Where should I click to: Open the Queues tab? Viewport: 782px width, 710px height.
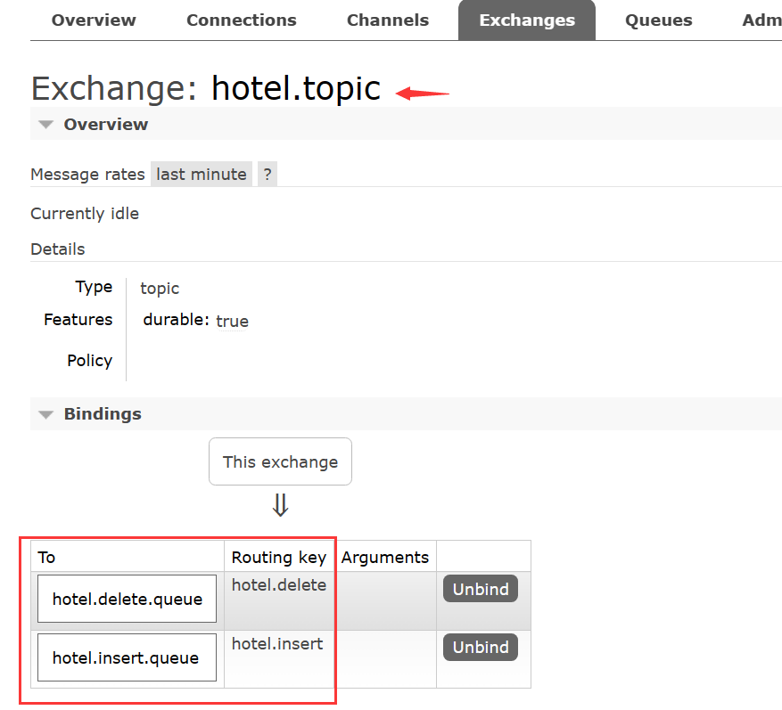(659, 20)
